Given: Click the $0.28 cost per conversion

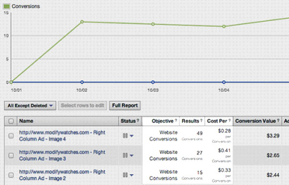Looking at the screenshot, I should (x=224, y=131).
